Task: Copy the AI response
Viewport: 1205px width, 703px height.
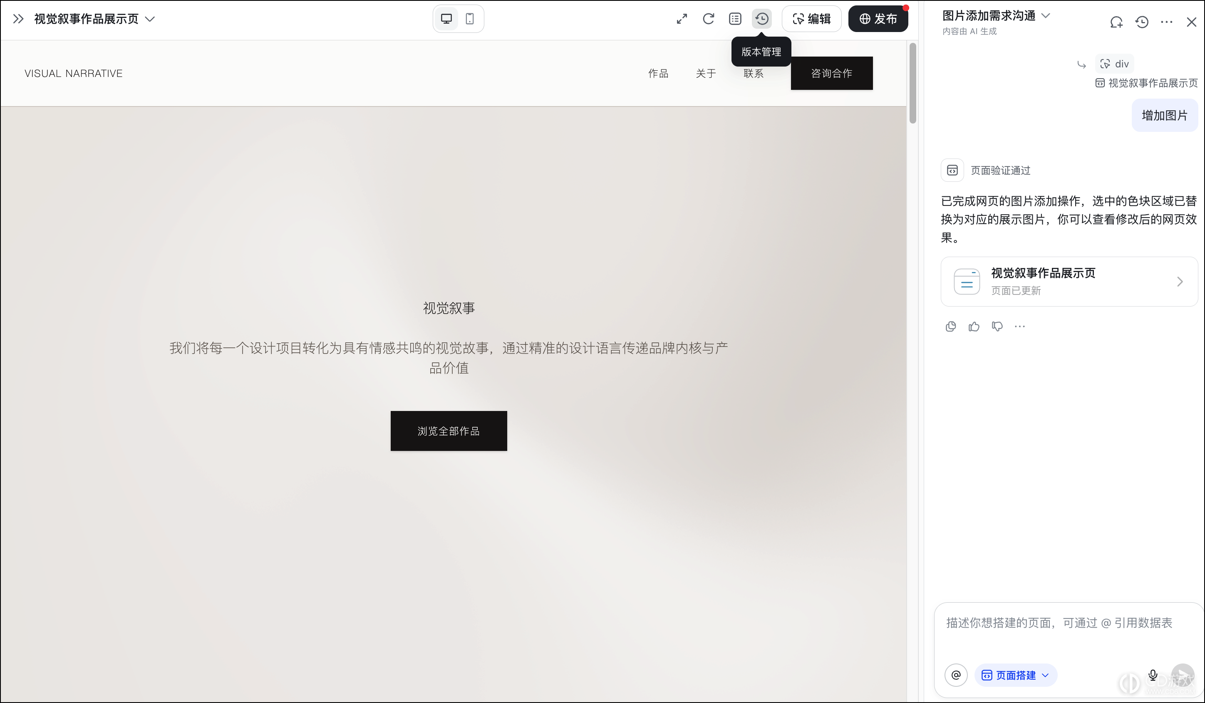Action: (951, 327)
